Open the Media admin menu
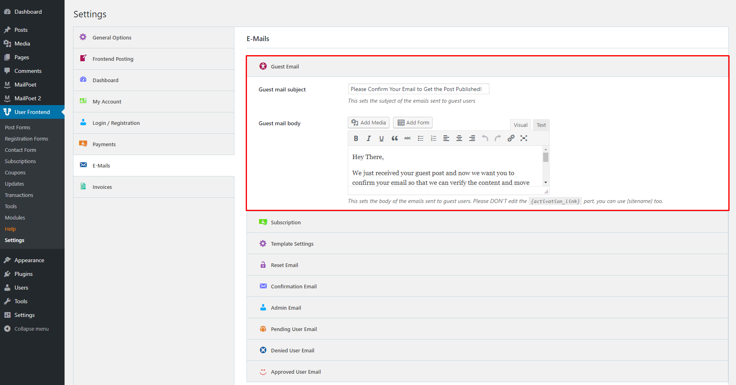The width and height of the screenshot is (736, 385). (32, 43)
